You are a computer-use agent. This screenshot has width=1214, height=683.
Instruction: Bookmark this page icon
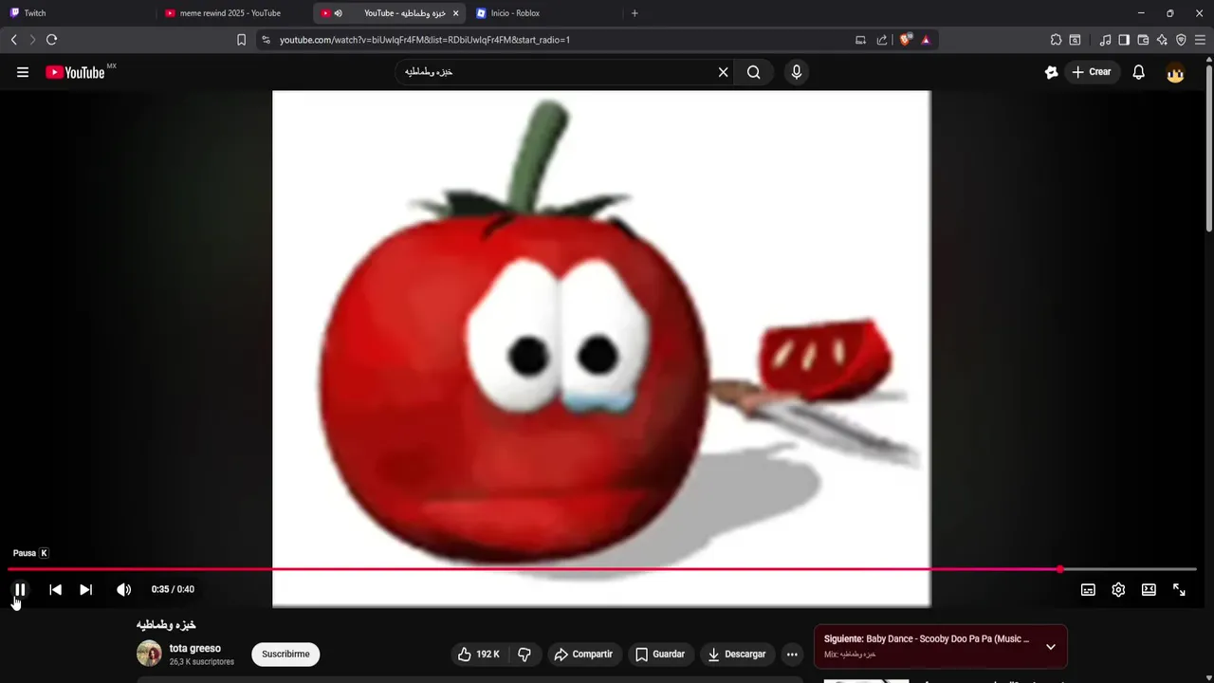241,40
